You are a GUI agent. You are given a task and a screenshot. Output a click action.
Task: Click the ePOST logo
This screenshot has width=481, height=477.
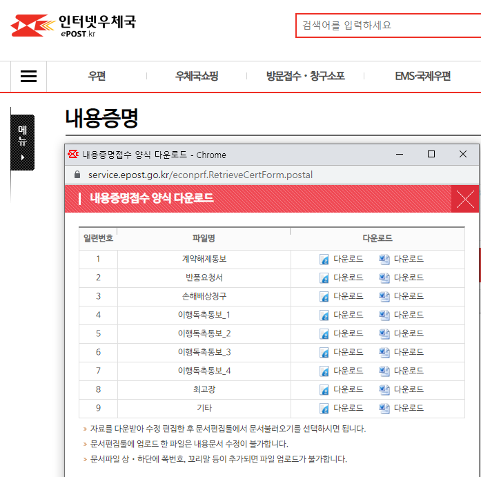coord(73,26)
